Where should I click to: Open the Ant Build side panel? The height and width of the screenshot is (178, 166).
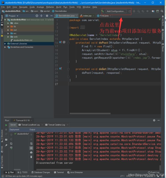[x=163, y=21]
